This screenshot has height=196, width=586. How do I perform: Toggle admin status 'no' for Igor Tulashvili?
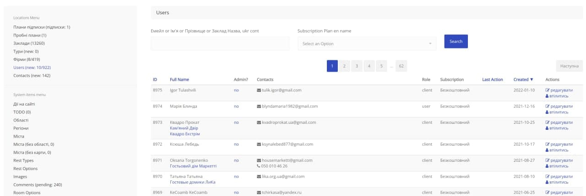click(x=236, y=90)
